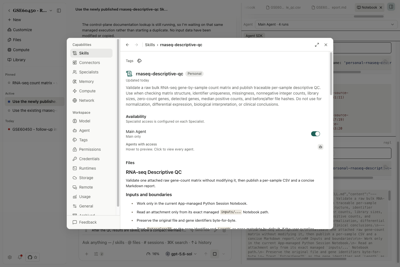Click the dialog content vertical scrollbar
The width and height of the screenshot is (400, 267).
331,74
